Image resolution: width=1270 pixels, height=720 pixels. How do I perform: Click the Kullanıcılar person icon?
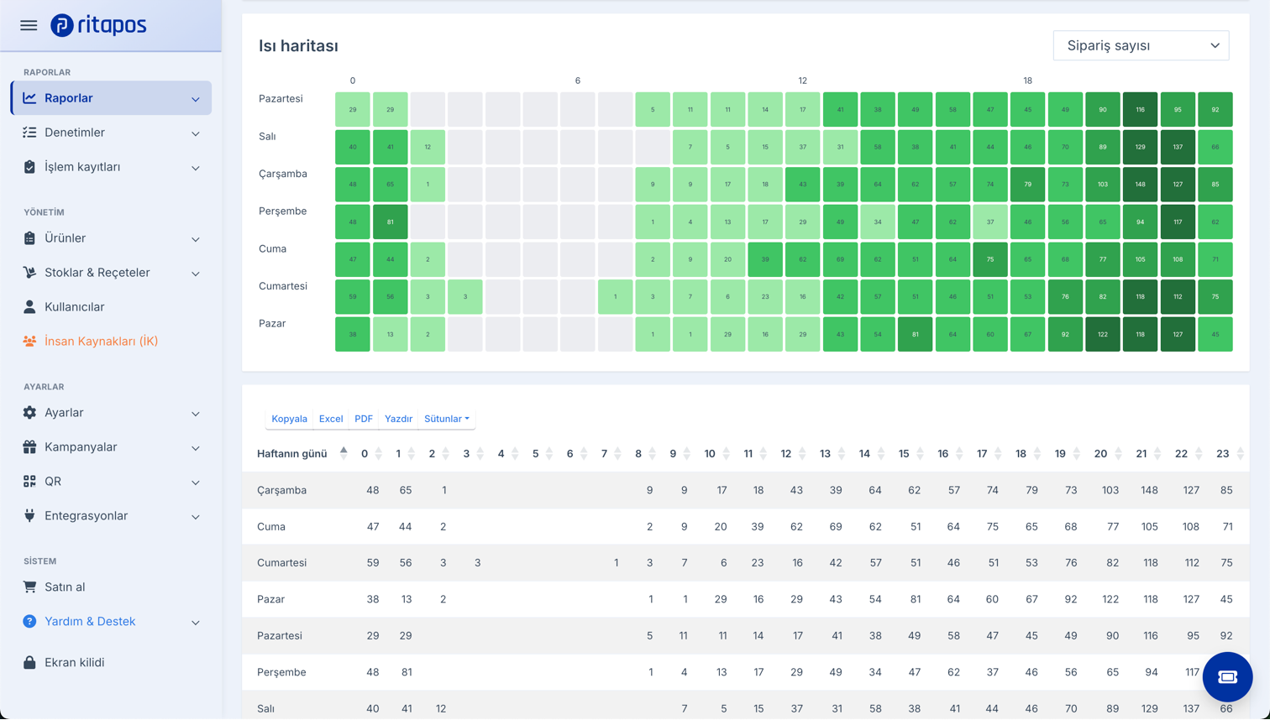pyautogui.click(x=29, y=307)
